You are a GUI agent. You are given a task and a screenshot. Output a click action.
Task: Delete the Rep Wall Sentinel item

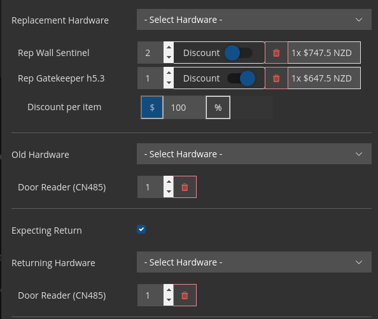(x=276, y=53)
